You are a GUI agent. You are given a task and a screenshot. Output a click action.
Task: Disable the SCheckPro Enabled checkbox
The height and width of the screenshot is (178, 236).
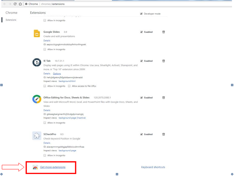click(141, 134)
